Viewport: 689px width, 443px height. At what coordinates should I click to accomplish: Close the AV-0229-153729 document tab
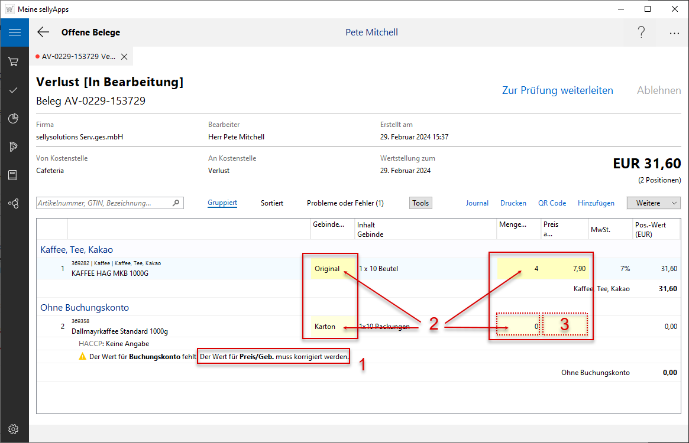pos(124,57)
